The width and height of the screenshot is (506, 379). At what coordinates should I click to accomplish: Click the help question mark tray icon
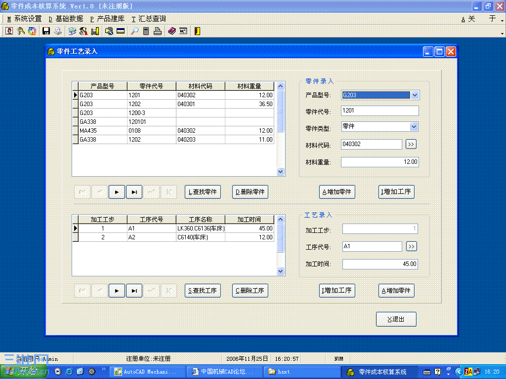tap(437, 372)
